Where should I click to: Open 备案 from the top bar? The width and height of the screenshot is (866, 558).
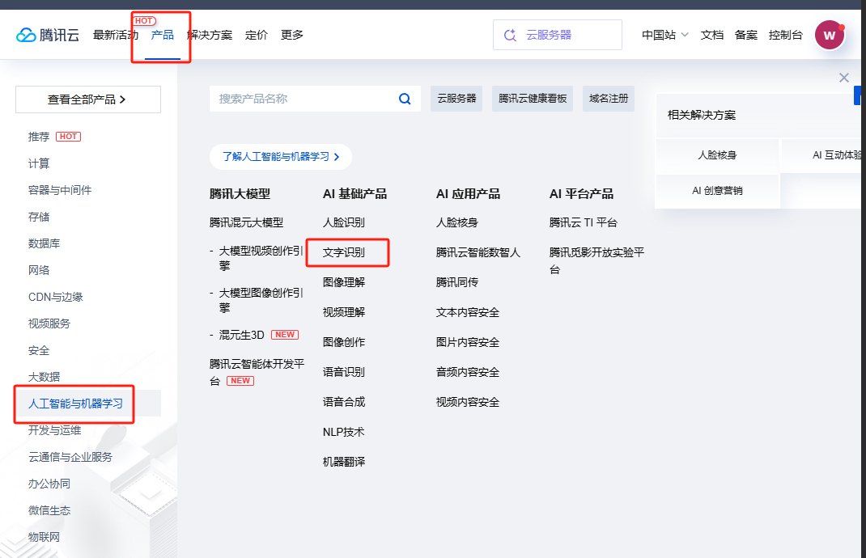coord(745,35)
